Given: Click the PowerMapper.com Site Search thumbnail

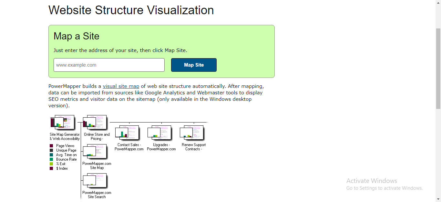Looking at the screenshot, I should (95, 180).
